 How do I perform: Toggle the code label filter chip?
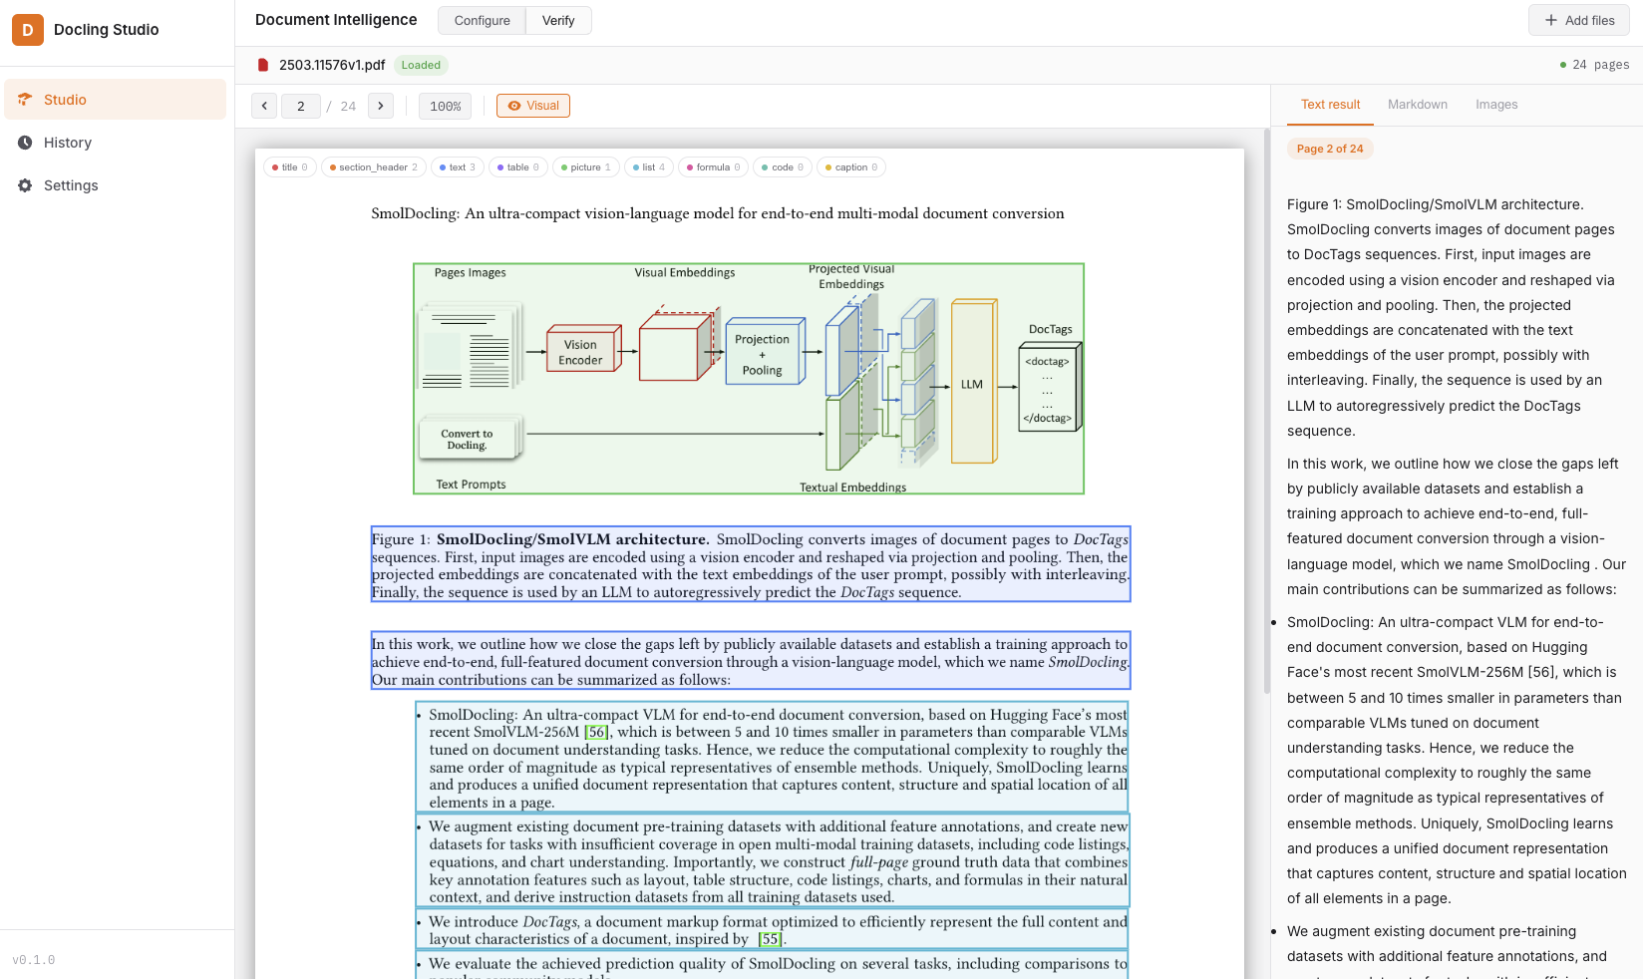coord(783,167)
